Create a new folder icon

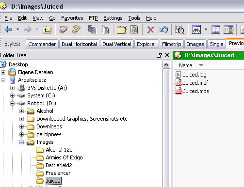[122, 30]
